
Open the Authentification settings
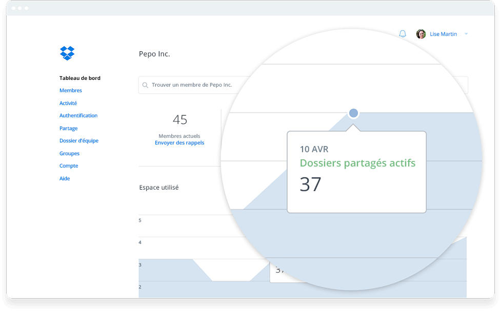coord(78,116)
